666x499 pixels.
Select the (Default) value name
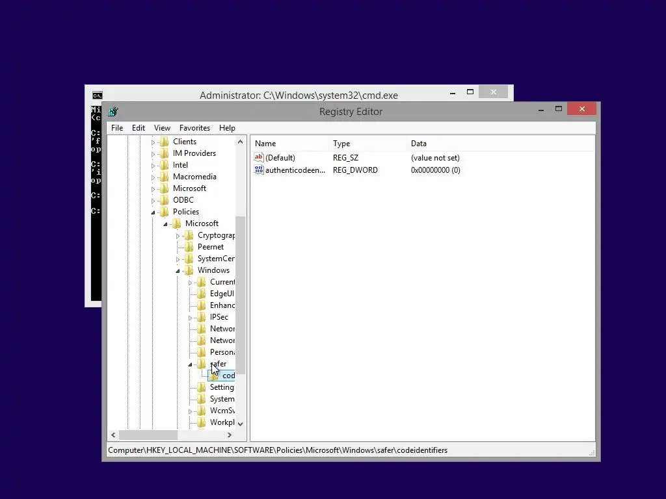280,157
